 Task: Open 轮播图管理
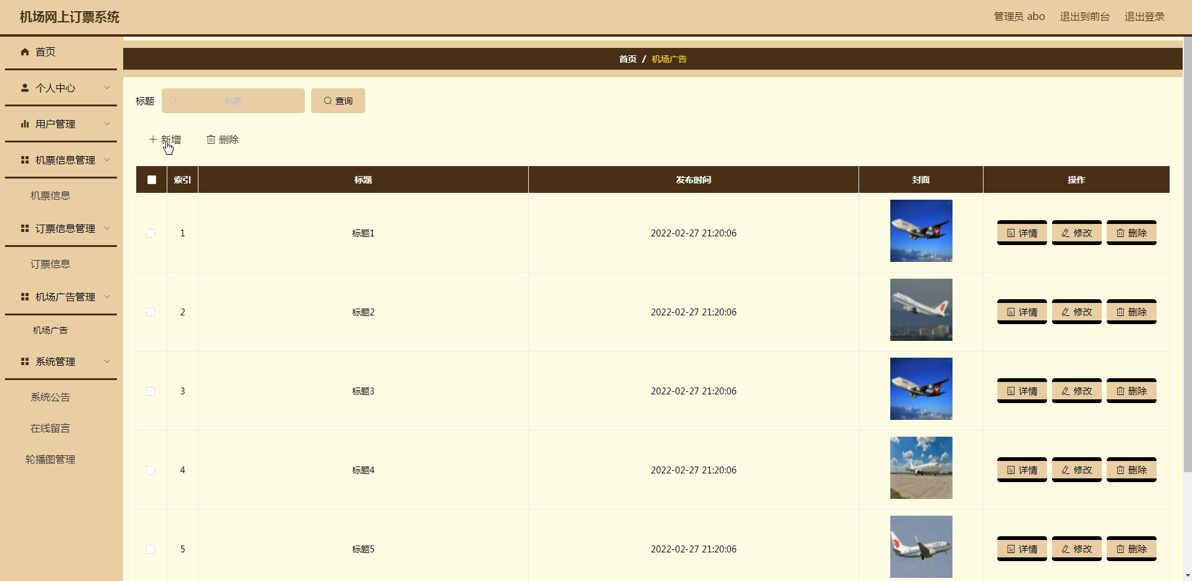pyautogui.click(x=50, y=459)
